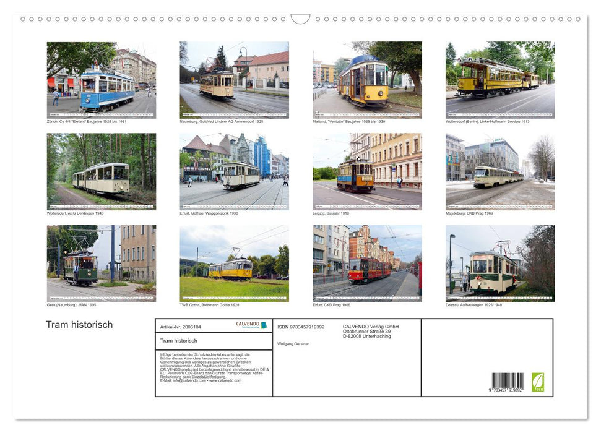
Task: Open the Gera MAN 1905 tram photo
Action: click(100, 263)
